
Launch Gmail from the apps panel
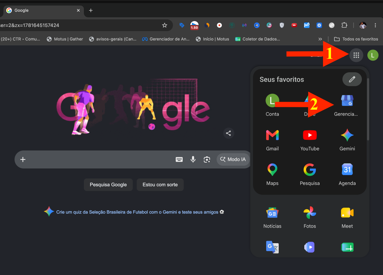pos(272,140)
